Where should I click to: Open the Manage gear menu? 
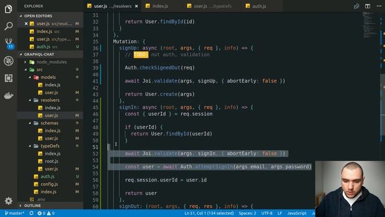[x=8, y=201]
